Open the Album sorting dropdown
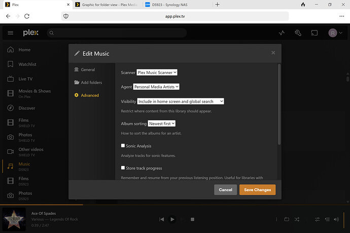The height and width of the screenshot is (233, 350). click(162, 123)
